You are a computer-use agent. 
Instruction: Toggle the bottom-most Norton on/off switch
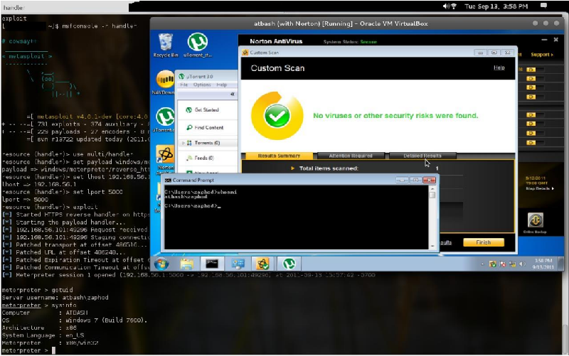tap(536, 143)
